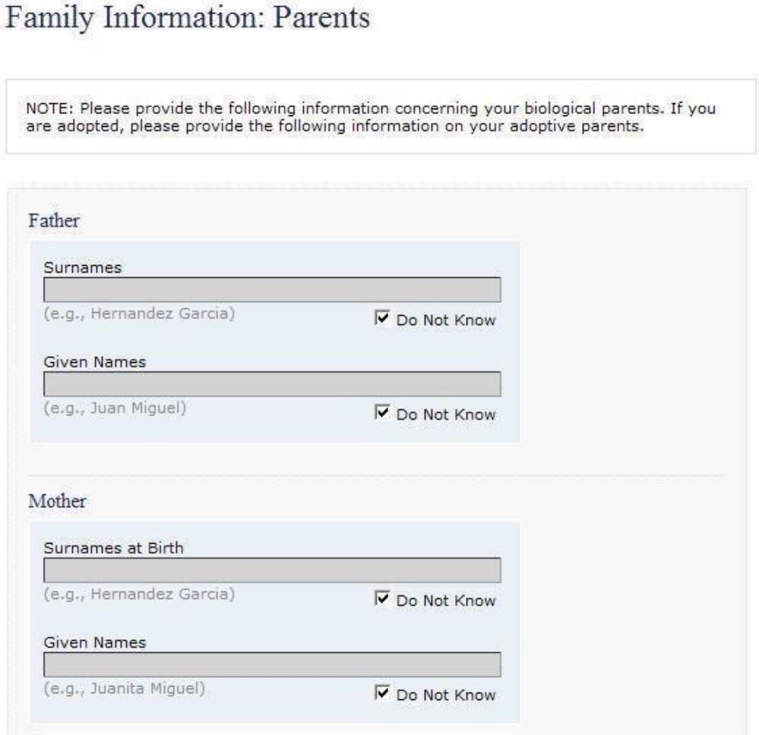This screenshot has width=759, height=735.
Task: Click the Surnames at Birth label
Action: click(114, 548)
